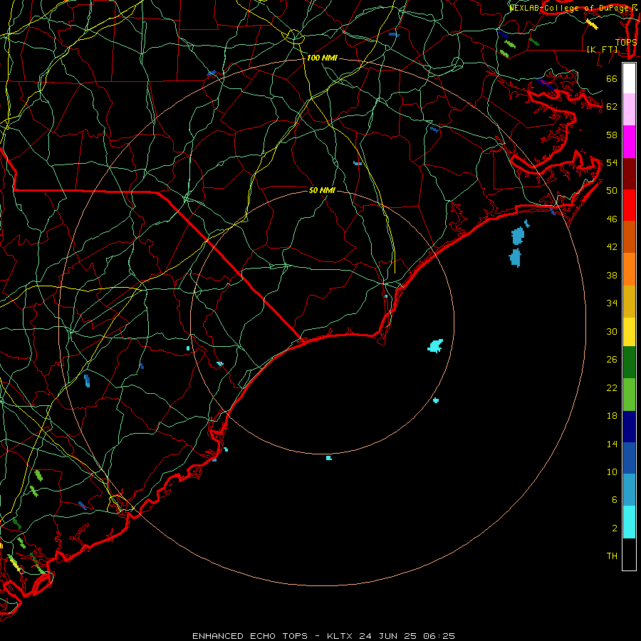Viewport: 641px width, 641px height.
Task: Click the medium blue legend swatch
Action: [x=629, y=458]
